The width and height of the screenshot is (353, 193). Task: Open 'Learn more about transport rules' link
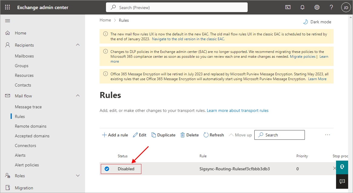pyautogui.click(x=238, y=110)
